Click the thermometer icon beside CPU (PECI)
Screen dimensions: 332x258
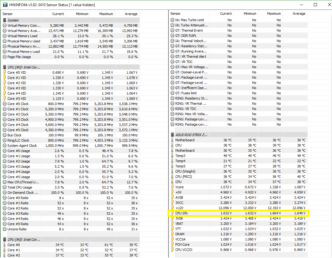pyautogui.click(x=172, y=176)
